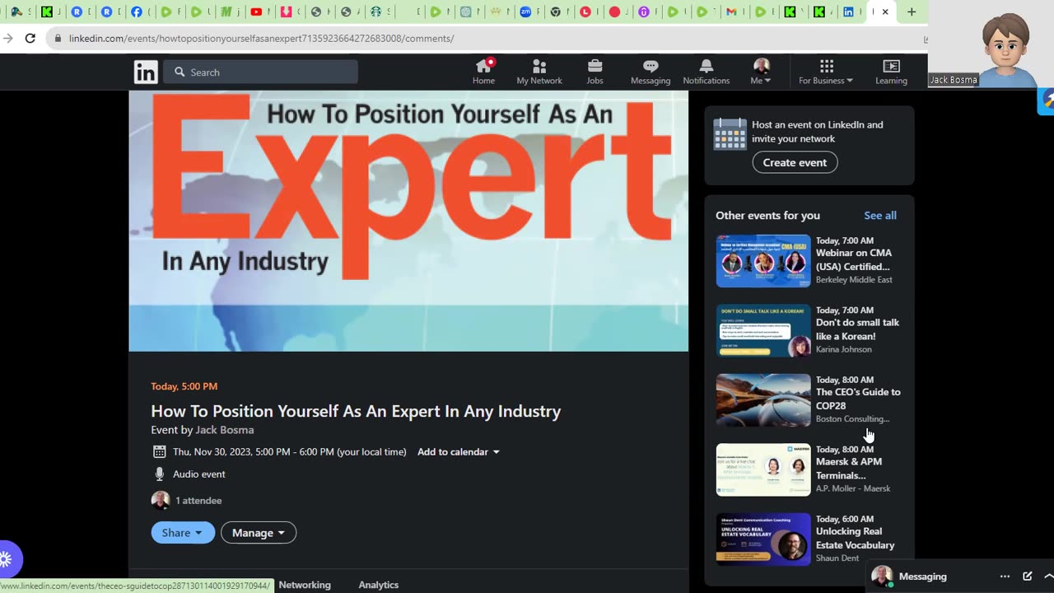Open Webinar on CMA (USA) Certified event
Viewport: 1054px width, 593px height.
point(854,259)
